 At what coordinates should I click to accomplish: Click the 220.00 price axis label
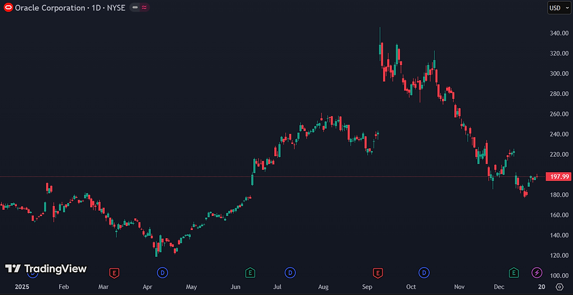click(559, 154)
